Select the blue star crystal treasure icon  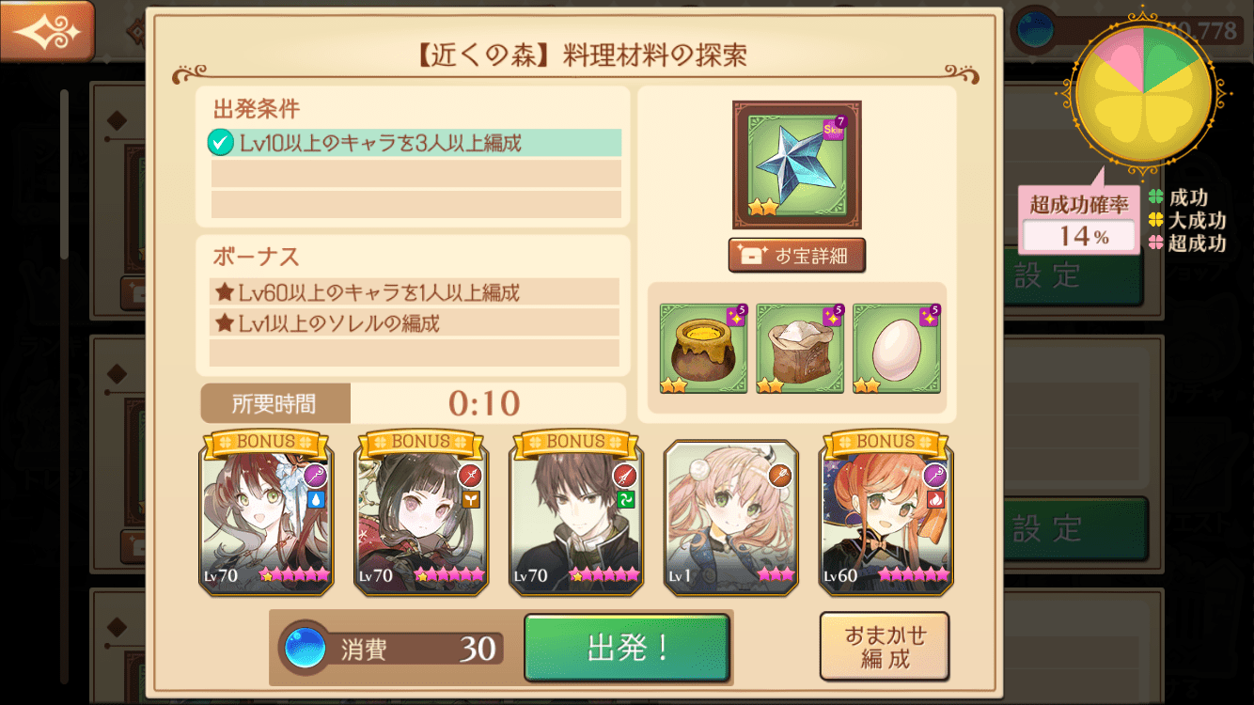point(797,165)
